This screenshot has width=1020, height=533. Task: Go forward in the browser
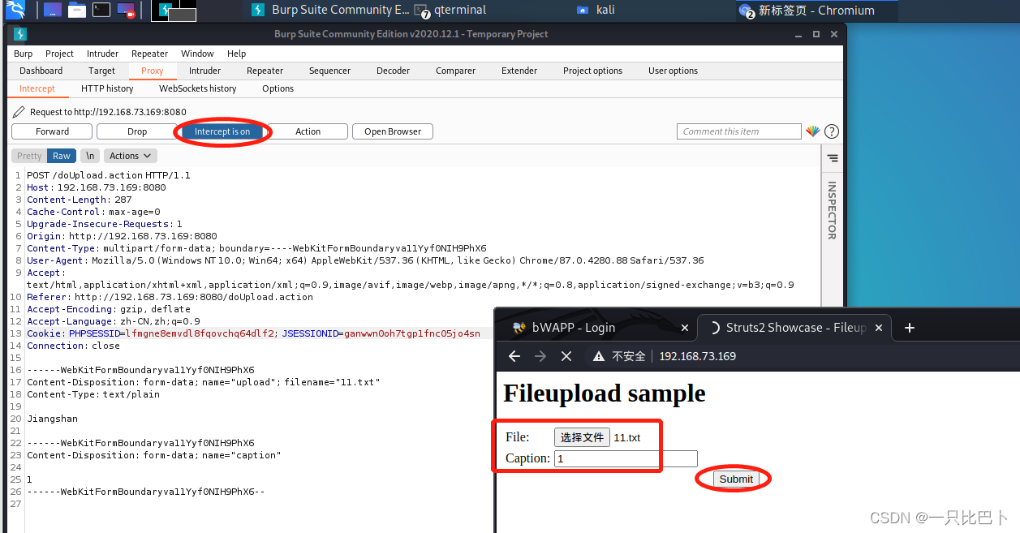(x=540, y=356)
